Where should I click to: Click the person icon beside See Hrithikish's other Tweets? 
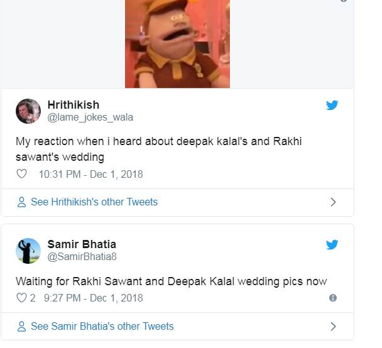point(22,202)
